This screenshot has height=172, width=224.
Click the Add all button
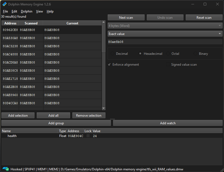point(53,115)
